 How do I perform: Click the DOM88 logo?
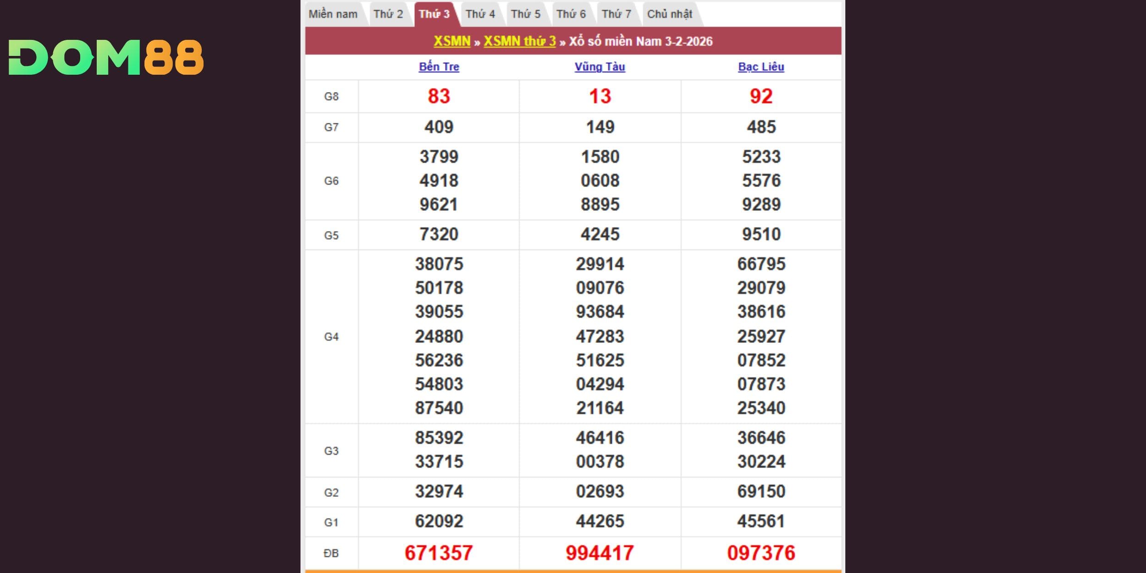point(106,57)
